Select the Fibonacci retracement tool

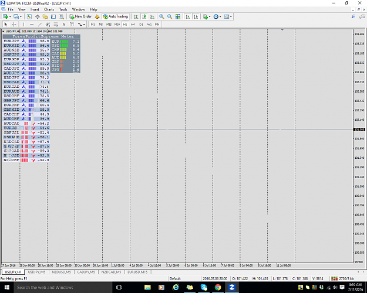click(x=56, y=24)
